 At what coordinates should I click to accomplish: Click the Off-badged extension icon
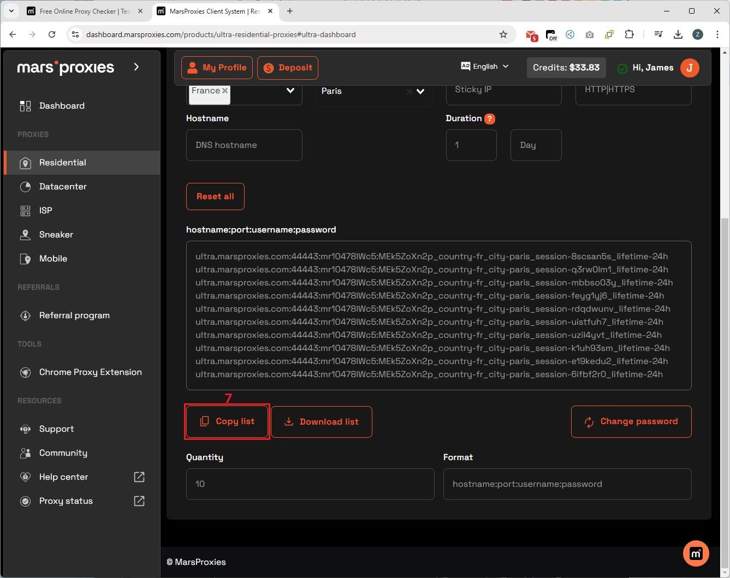point(551,35)
